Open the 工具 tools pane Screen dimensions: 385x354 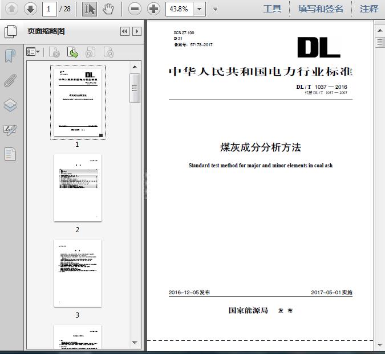272,9
